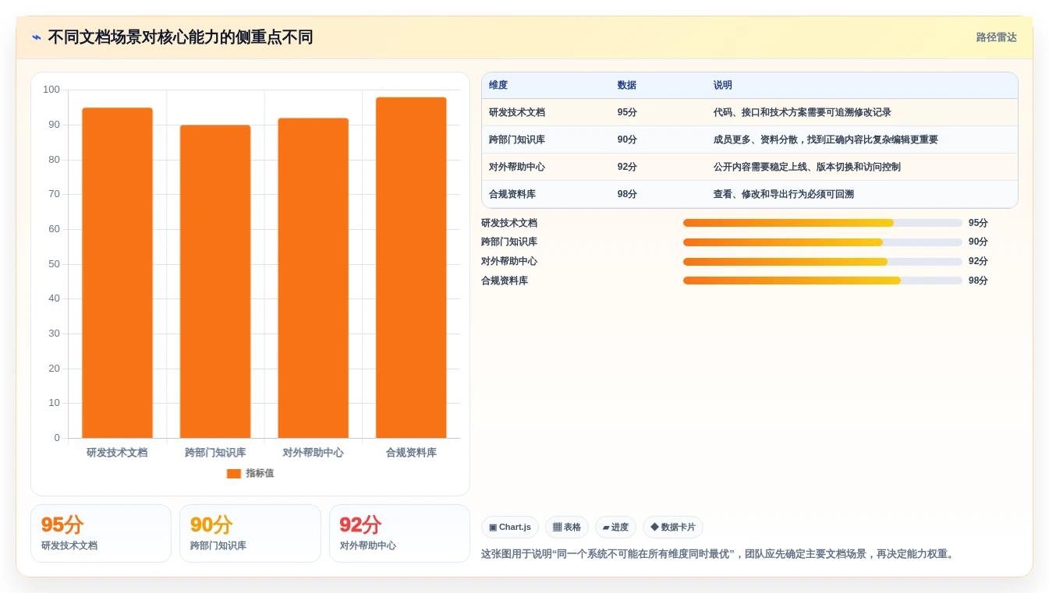Click the page title 不同文档场景对核心能力的侧重点不同
1049x593 pixels.
(x=180, y=37)
